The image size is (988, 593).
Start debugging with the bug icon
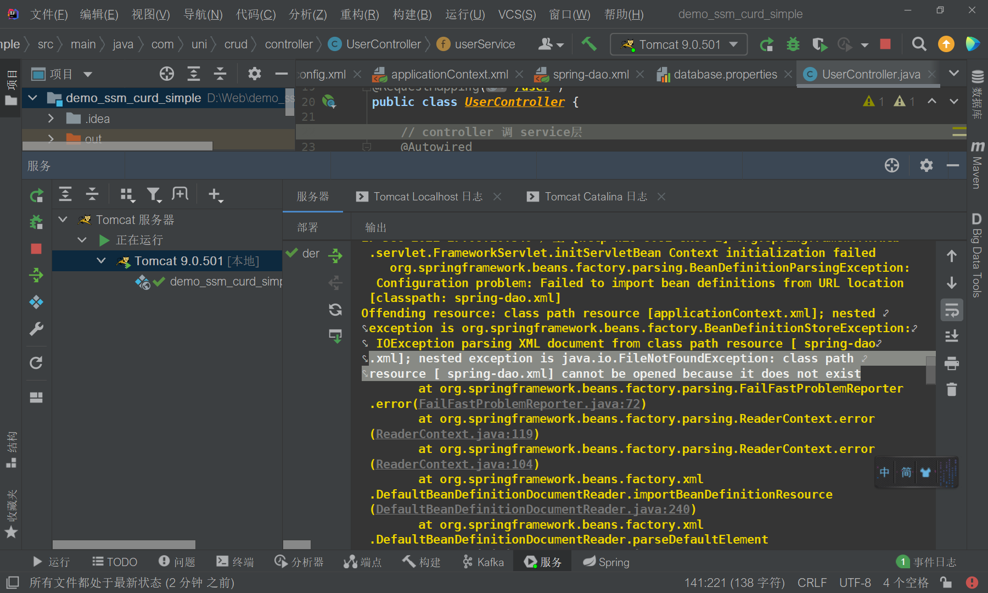[x=793, y=44]
